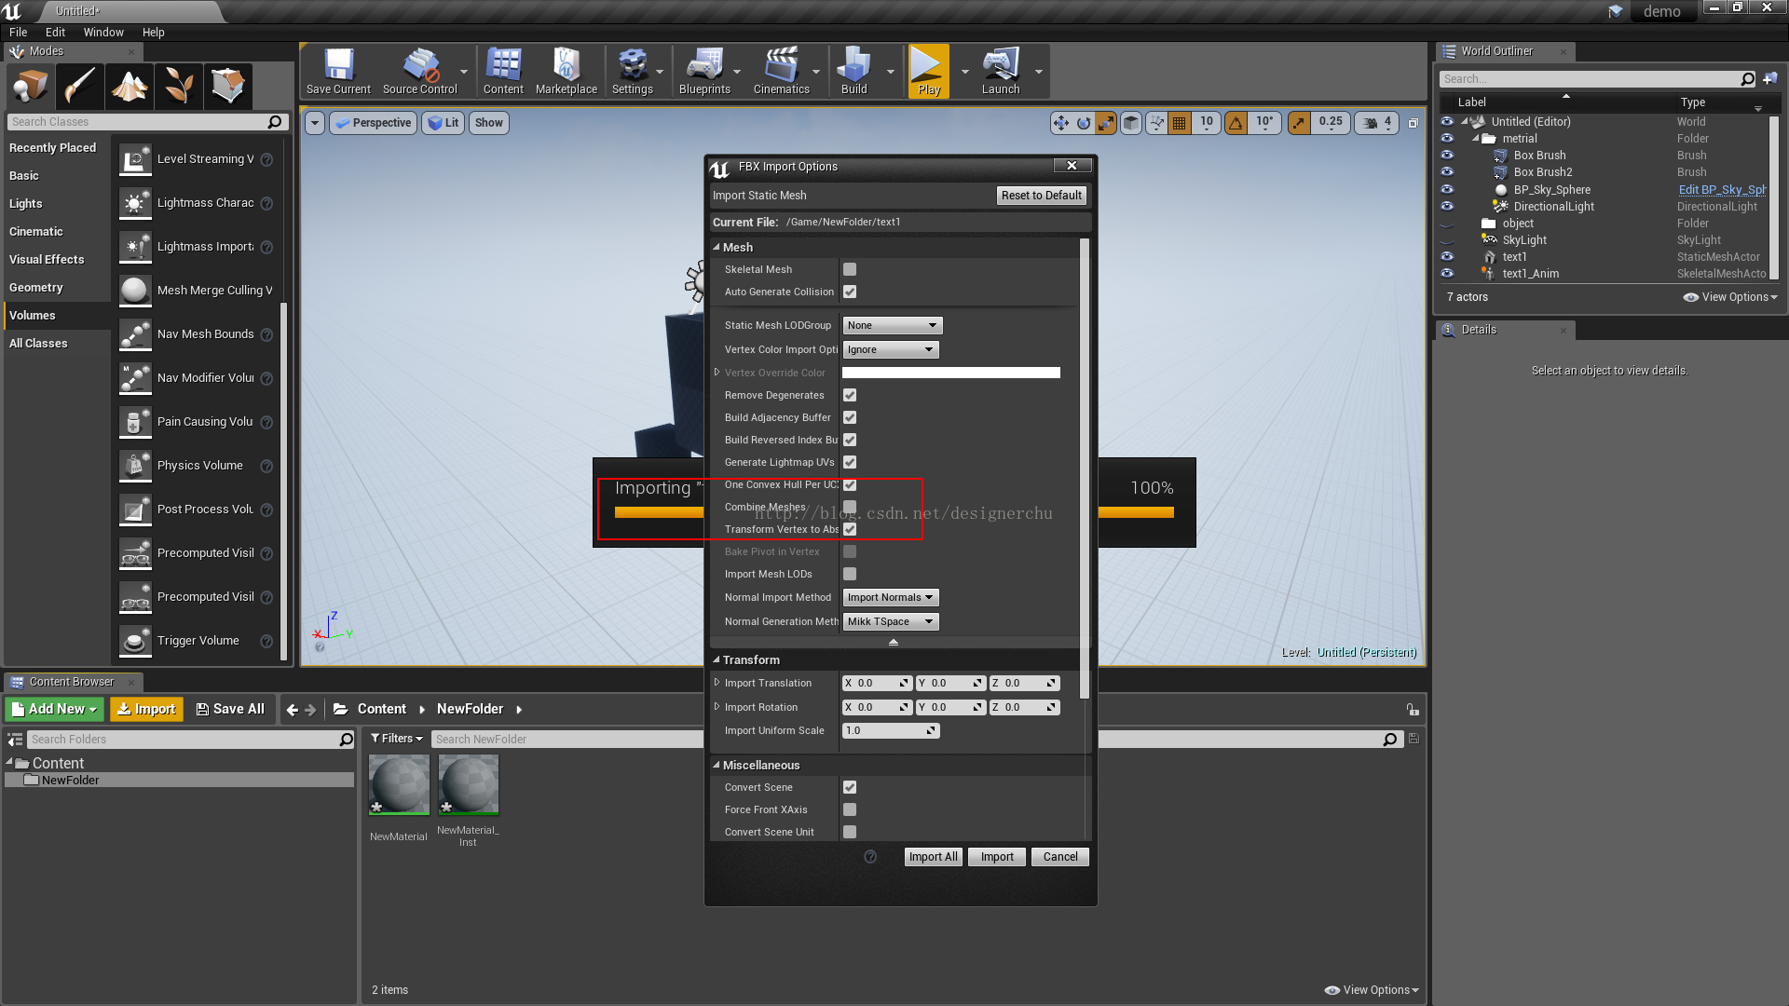Click Save All in Content Browser
Viewport: 1789px width, 1006px height.
pos(230,709)
